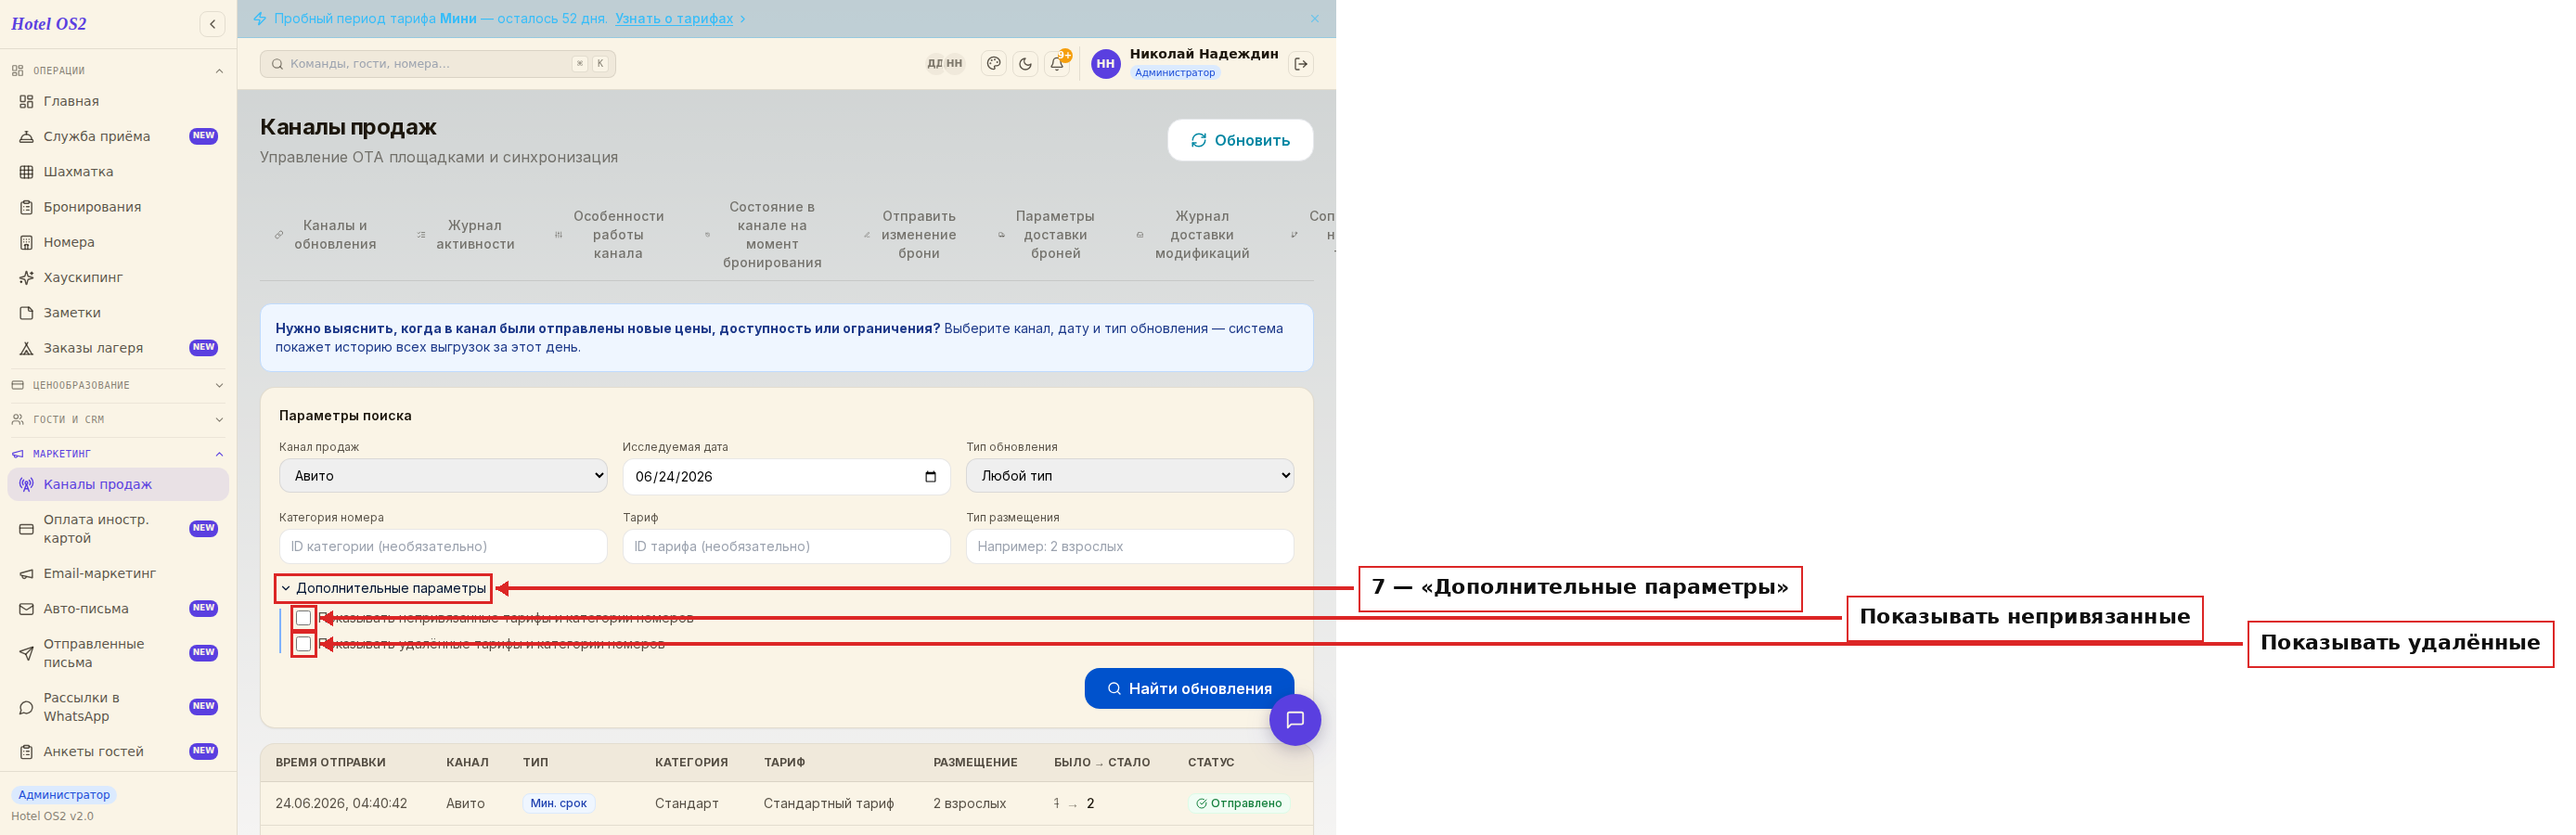Focus the command search field
The image size is (2576, 835).
437,64
